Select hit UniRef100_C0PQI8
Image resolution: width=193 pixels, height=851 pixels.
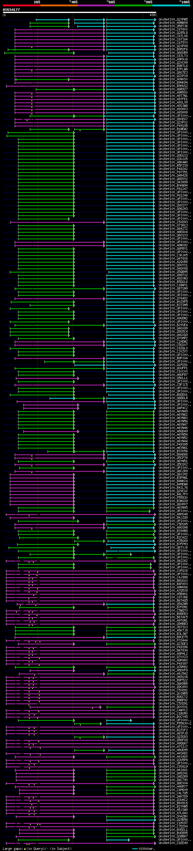[x=173, y=571]
